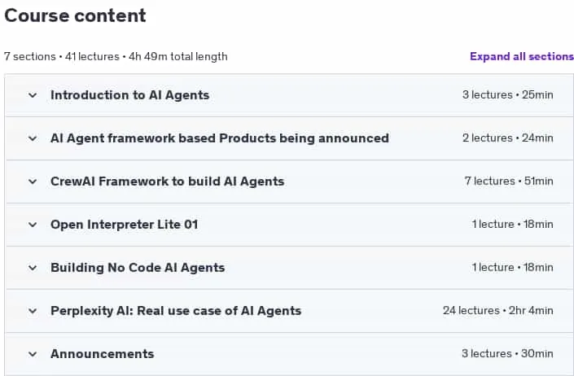
Task: Open chevron for Perplexity AI section
Action: coord(33,311)
